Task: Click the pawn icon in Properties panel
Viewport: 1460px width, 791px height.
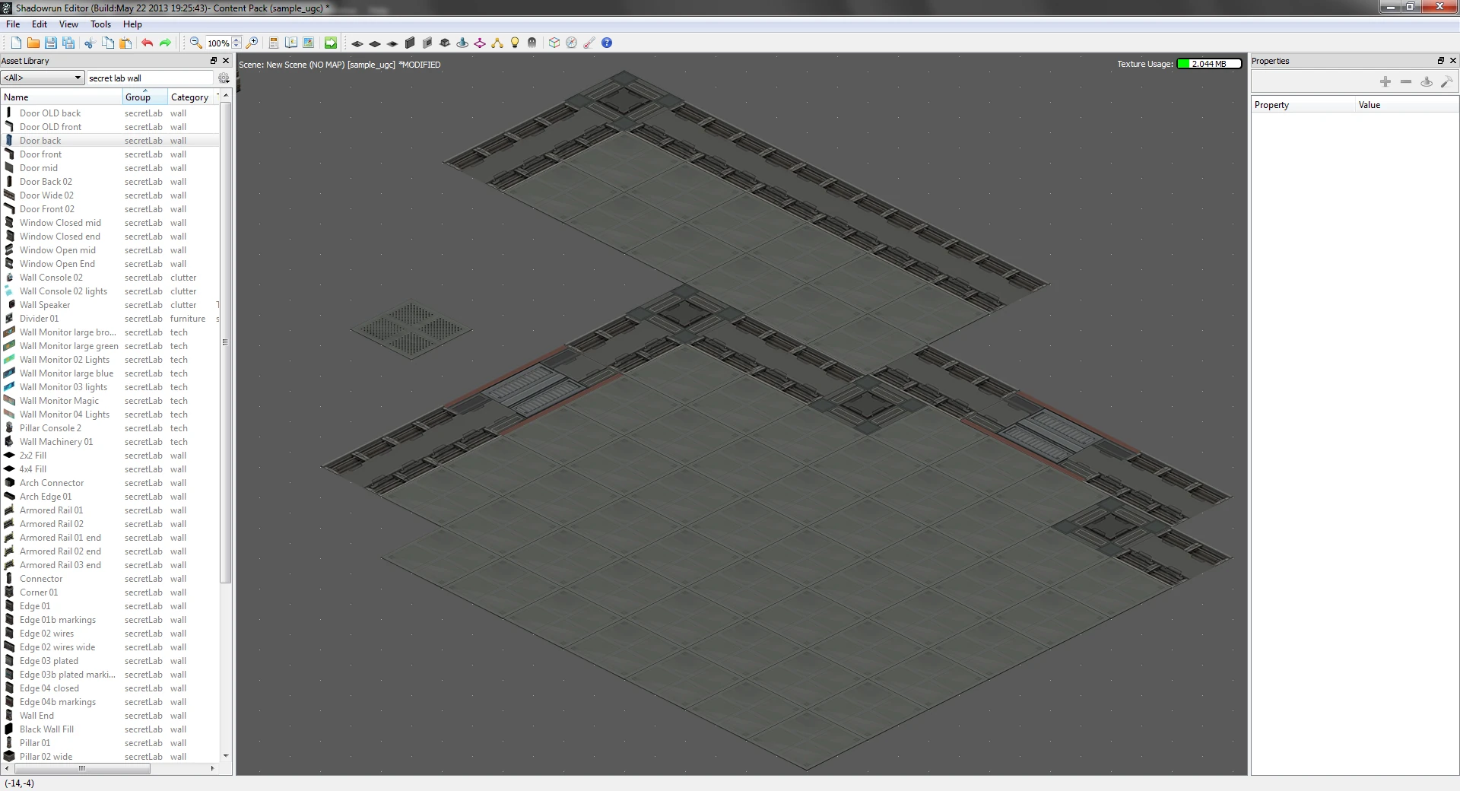Action: 1427,81
